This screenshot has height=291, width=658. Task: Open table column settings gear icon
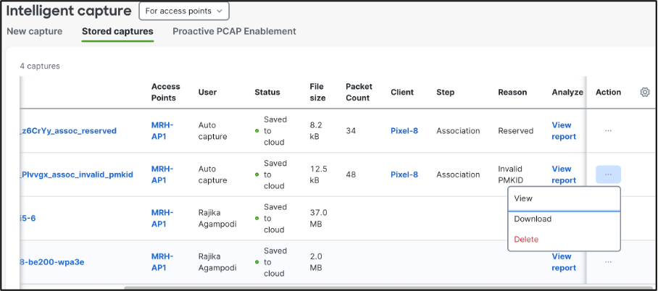[644, 92]
